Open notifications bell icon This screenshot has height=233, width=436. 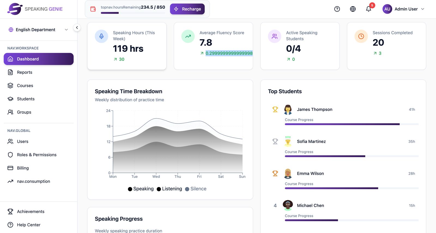[368, 9]
